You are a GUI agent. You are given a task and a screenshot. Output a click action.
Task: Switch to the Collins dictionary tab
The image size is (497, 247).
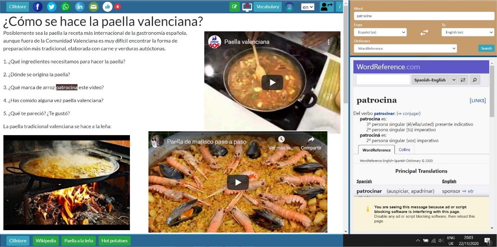[x=404, y=150]
